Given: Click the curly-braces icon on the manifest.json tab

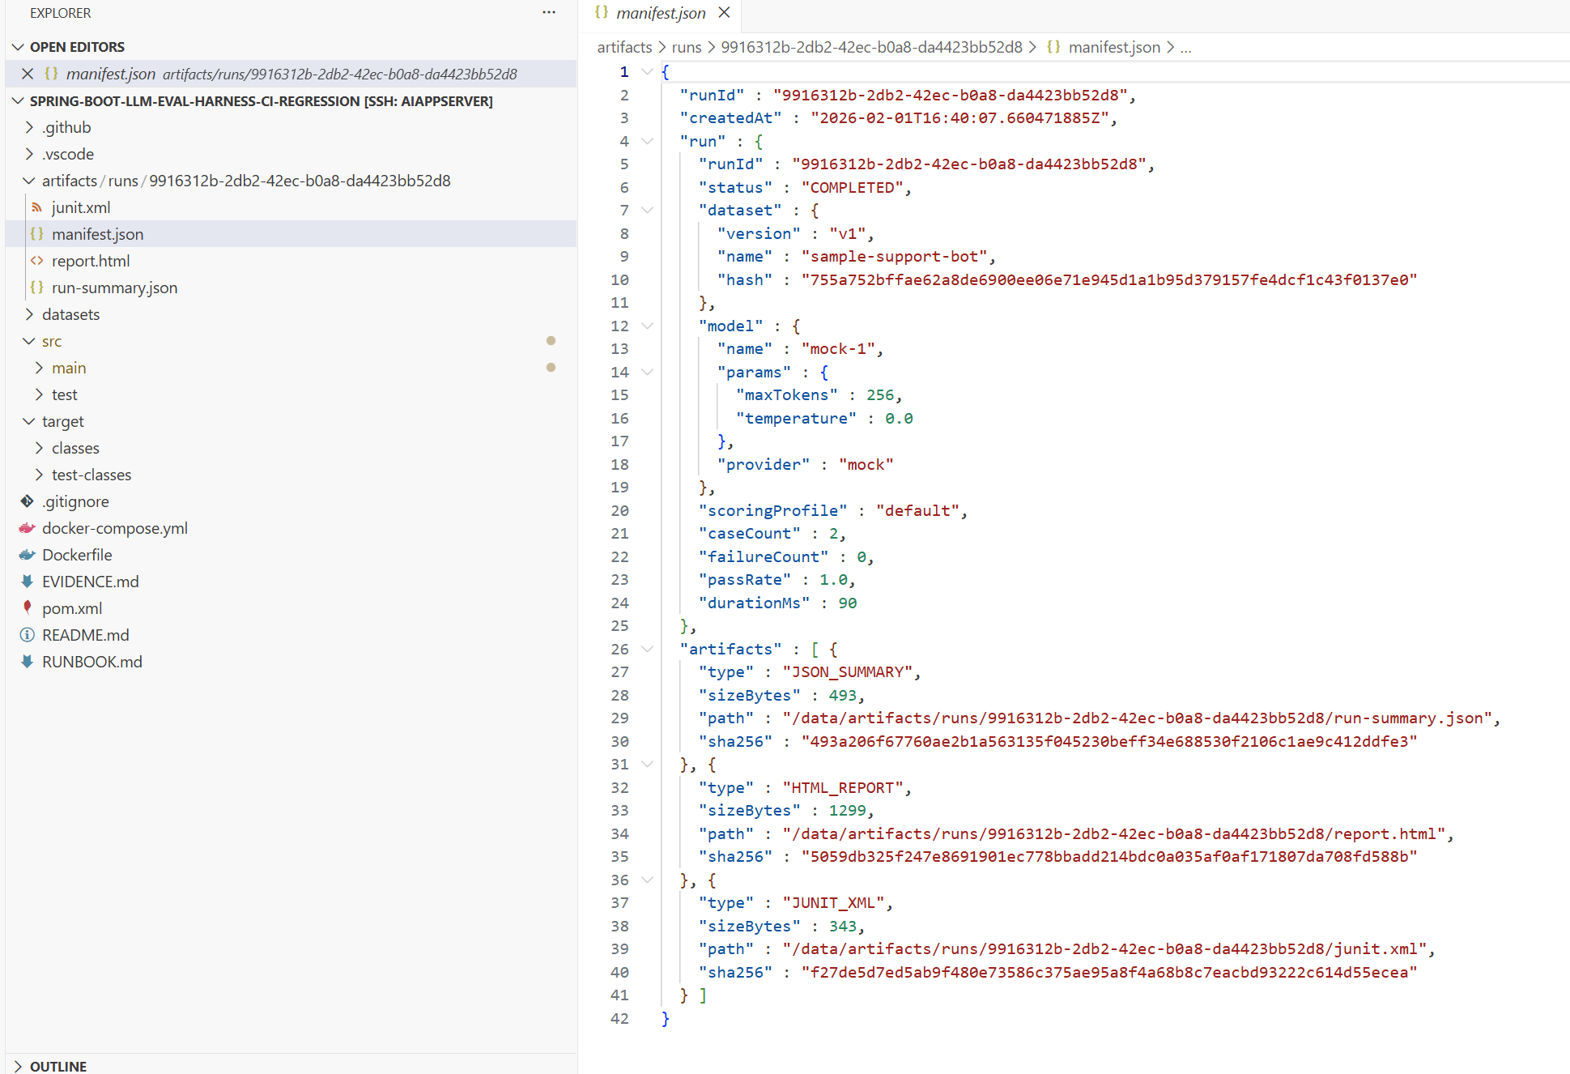Looking at the screenshot, I should tap(600, 13).
